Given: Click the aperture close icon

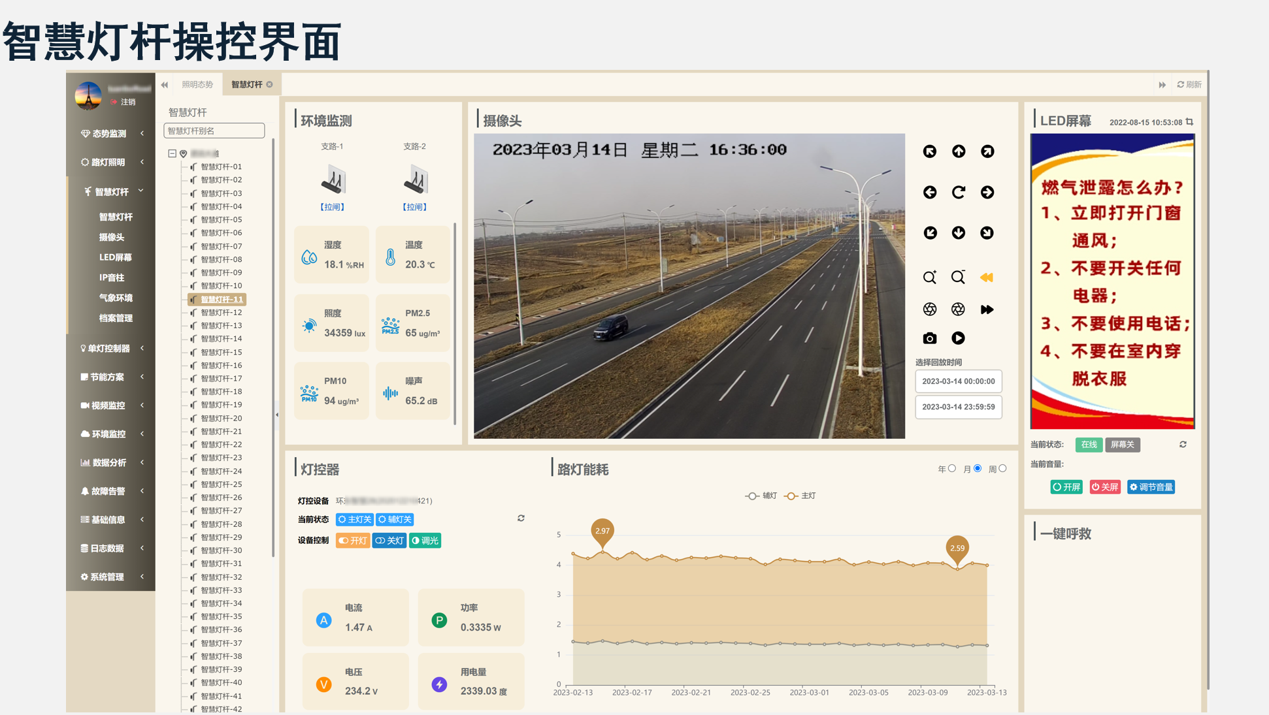Looking at the screenshot, I should (x=958, y=309).
